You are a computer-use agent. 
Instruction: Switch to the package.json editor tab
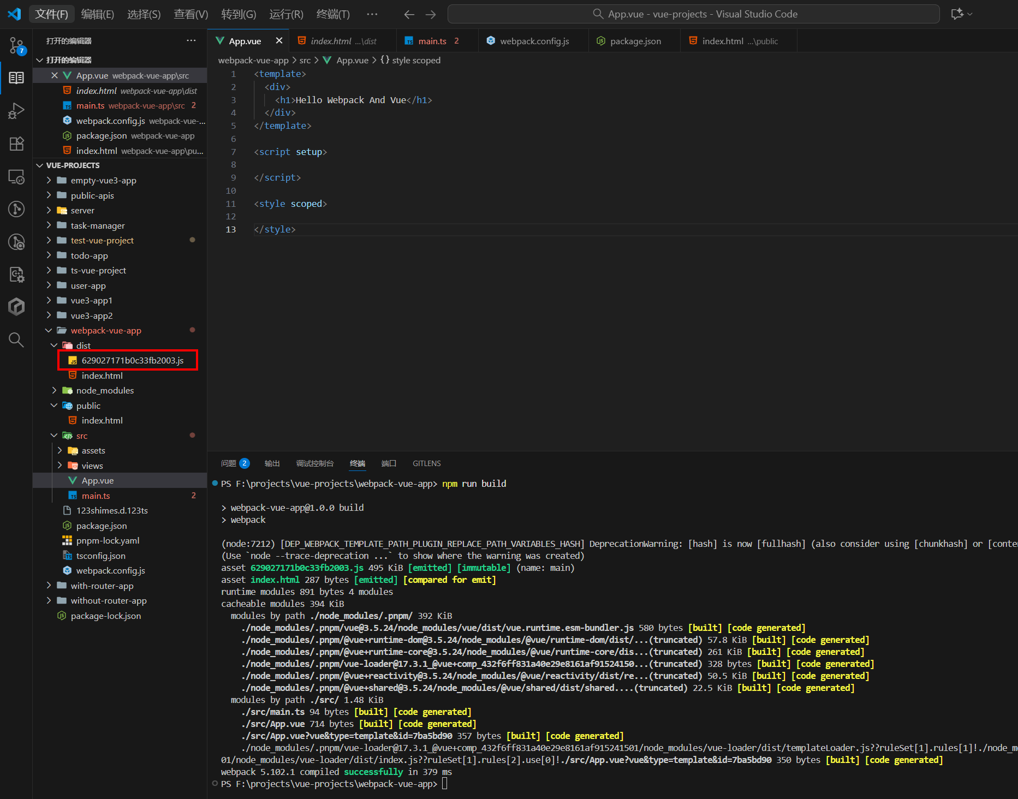pyautogui.click(x=635, y=41)
